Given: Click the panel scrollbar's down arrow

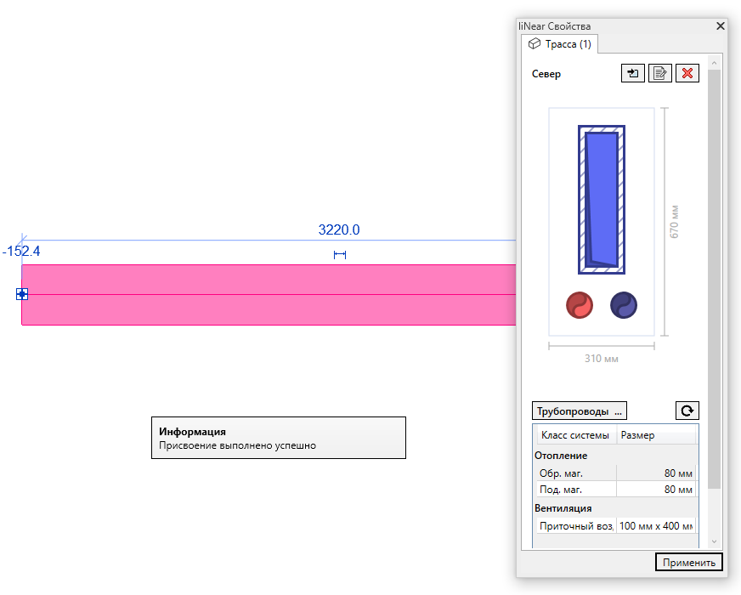Looking at the screenshot, I should pos(714,541).
